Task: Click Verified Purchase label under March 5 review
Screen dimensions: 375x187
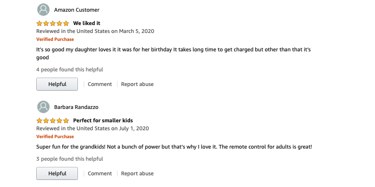Action: click(x=55, y=39)
